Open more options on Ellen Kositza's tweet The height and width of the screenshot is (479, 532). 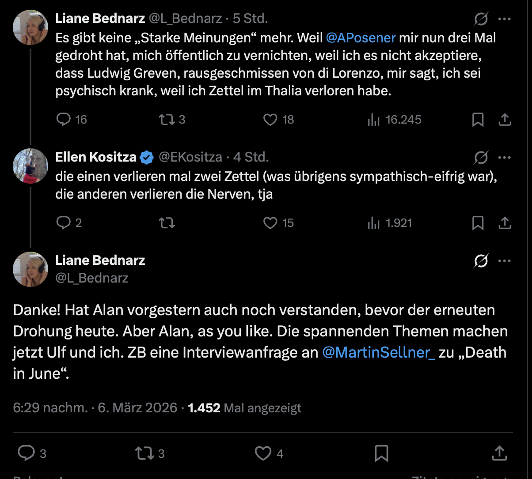[x=505, y=157]
